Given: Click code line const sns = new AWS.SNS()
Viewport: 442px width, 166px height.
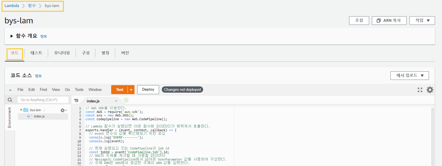Looking at the screenshot, I should pyautogui.click(x=109, y=115).
